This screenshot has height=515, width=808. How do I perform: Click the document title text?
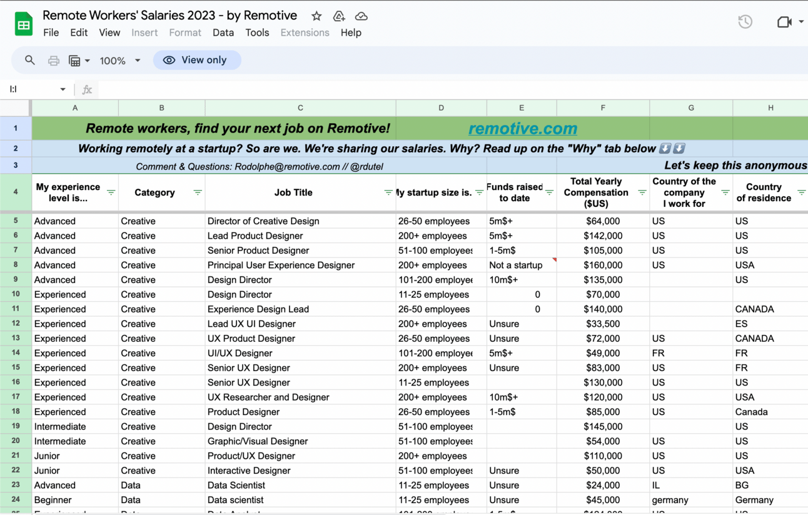[x=170, y=16]
